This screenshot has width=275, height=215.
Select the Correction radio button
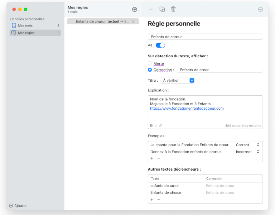pyautogui.click(x=150, y=70)
